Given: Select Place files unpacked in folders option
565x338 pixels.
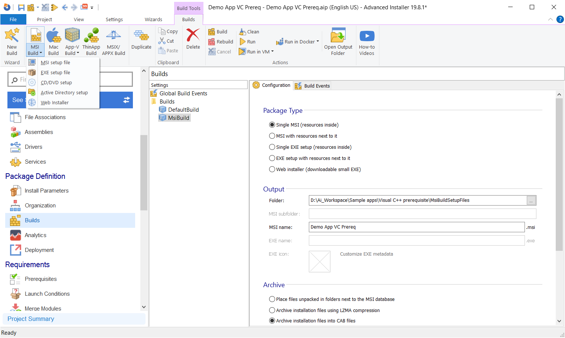Looking at the screenshot, I should (x=272, y=299).
